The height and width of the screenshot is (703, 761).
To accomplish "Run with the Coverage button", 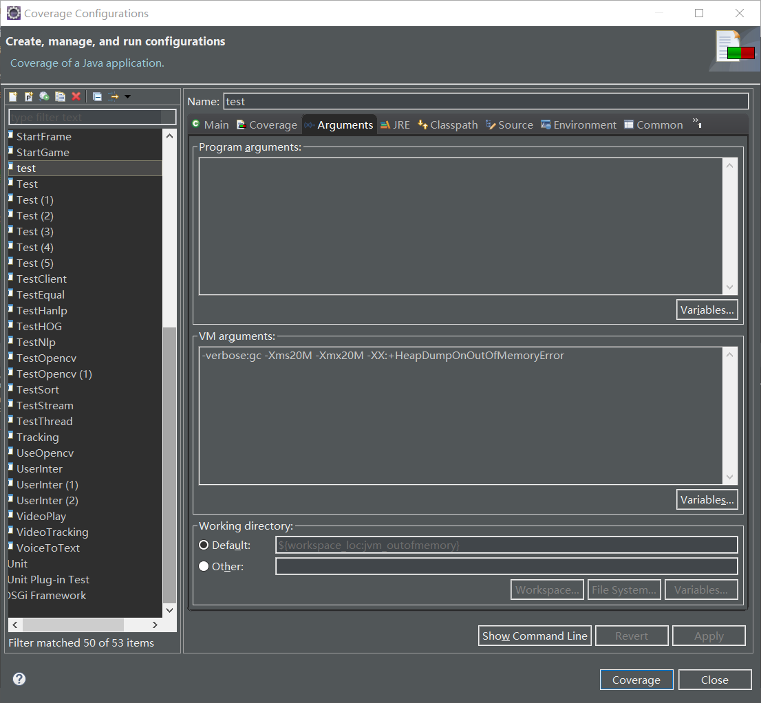I will [x=636, y=680].
